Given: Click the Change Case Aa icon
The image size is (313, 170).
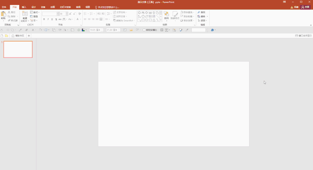Looking at the screenshot, I should [x=70, y=19].
